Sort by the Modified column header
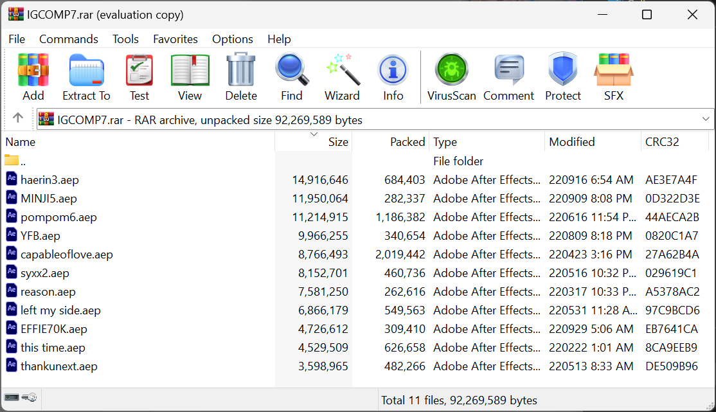Screen dimensions: 716x412 pyautogui.click(x=593, y=142)
